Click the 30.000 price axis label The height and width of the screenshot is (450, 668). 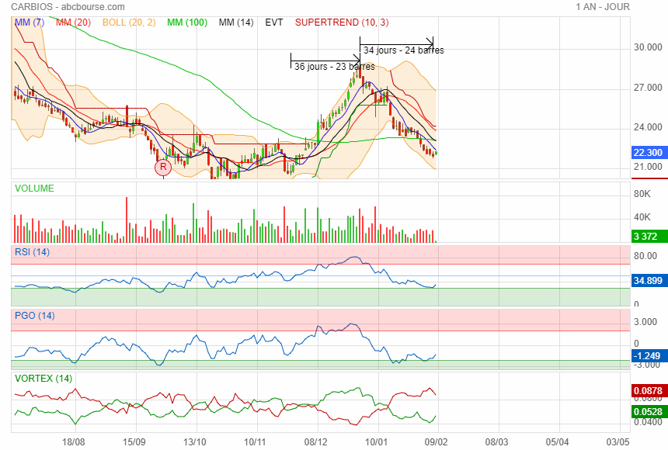[648, 47]
